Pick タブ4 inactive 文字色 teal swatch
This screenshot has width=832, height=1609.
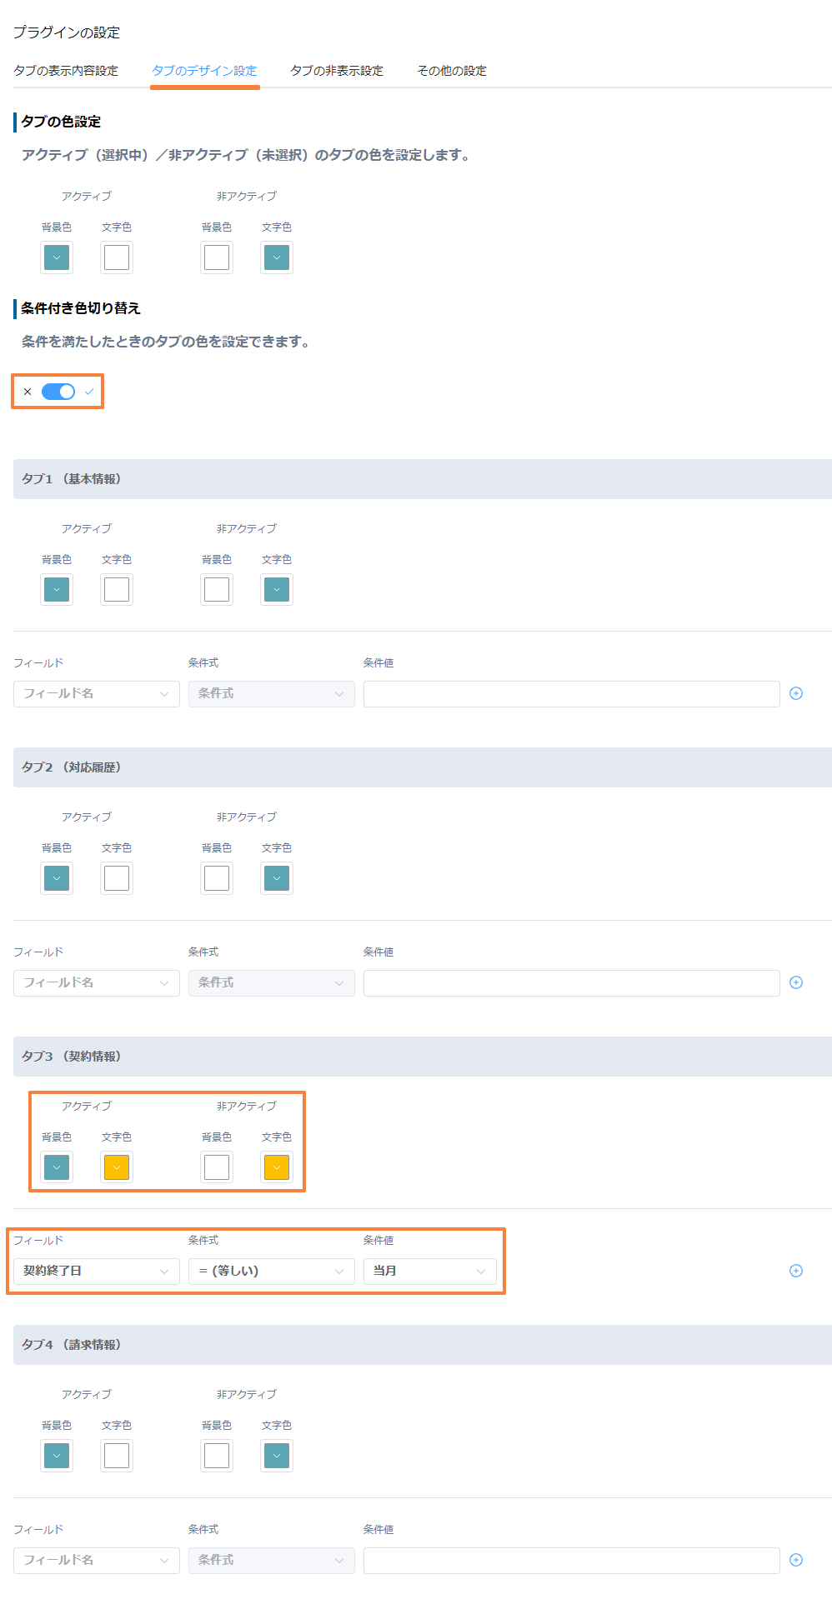point(277,1456)
